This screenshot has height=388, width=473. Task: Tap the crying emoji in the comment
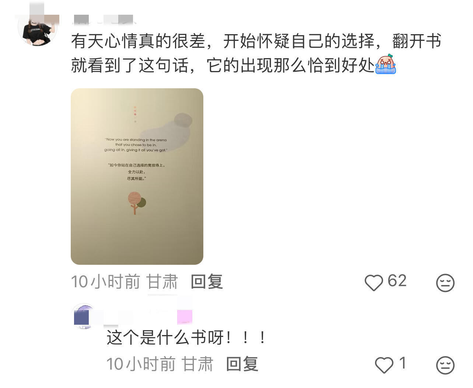(385, 64)
